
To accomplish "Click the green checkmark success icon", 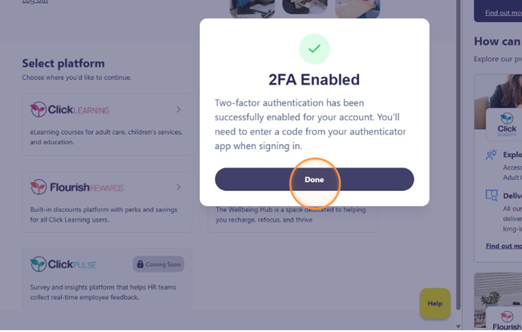I will pos(314,49).
